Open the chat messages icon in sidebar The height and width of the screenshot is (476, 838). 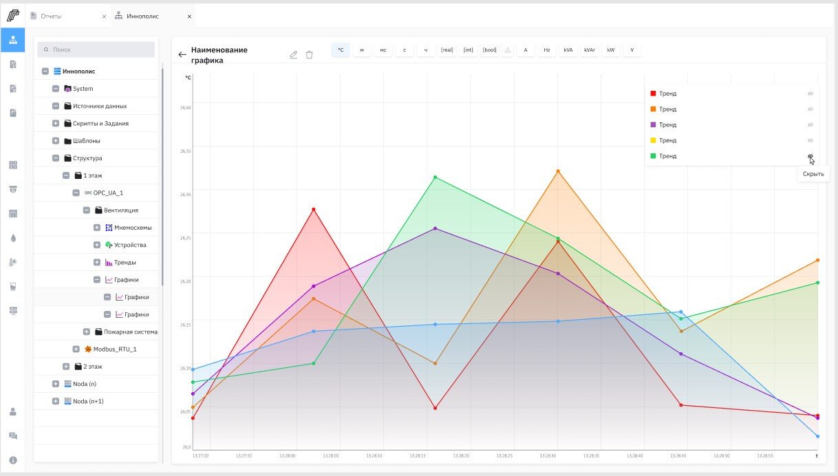pyautogui.click(x=12, y=435)
